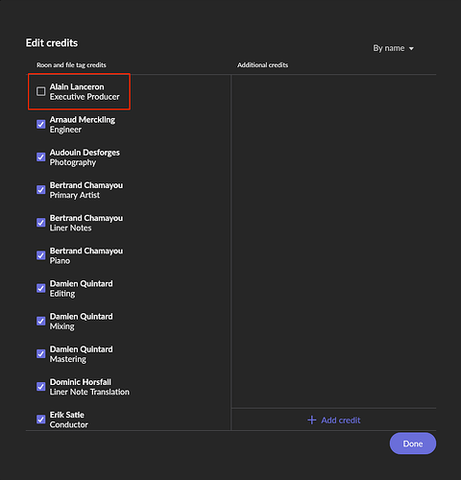This screenshot has height=480, width=461.
Task: Uncheck the Audouin Desforges Photography checkbox
Action: coord(40,157)
